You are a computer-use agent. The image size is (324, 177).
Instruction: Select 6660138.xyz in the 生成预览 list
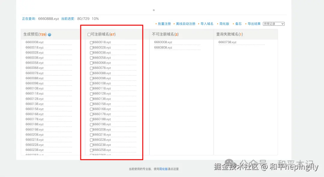[x=34, y=104]
